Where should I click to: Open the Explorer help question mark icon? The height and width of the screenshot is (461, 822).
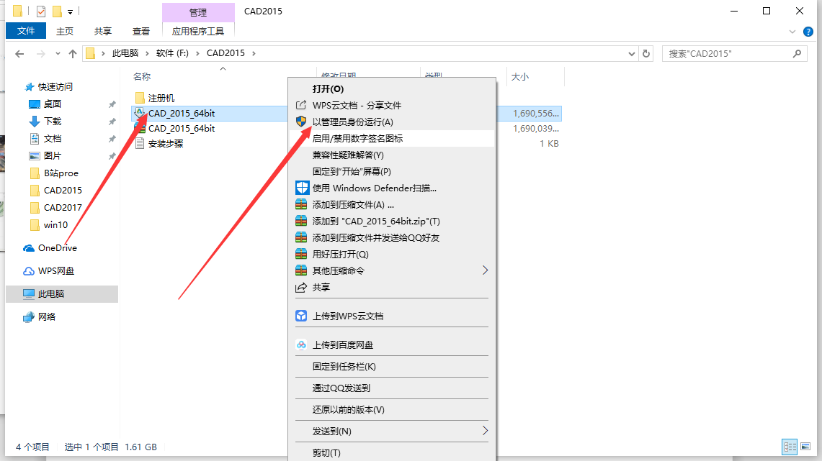pyautogui.click(x=808, y=32)
